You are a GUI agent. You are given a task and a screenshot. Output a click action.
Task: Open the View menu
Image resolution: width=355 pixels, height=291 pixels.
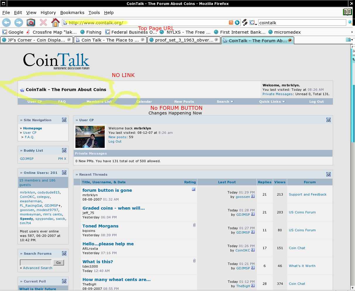coord(31,13)
